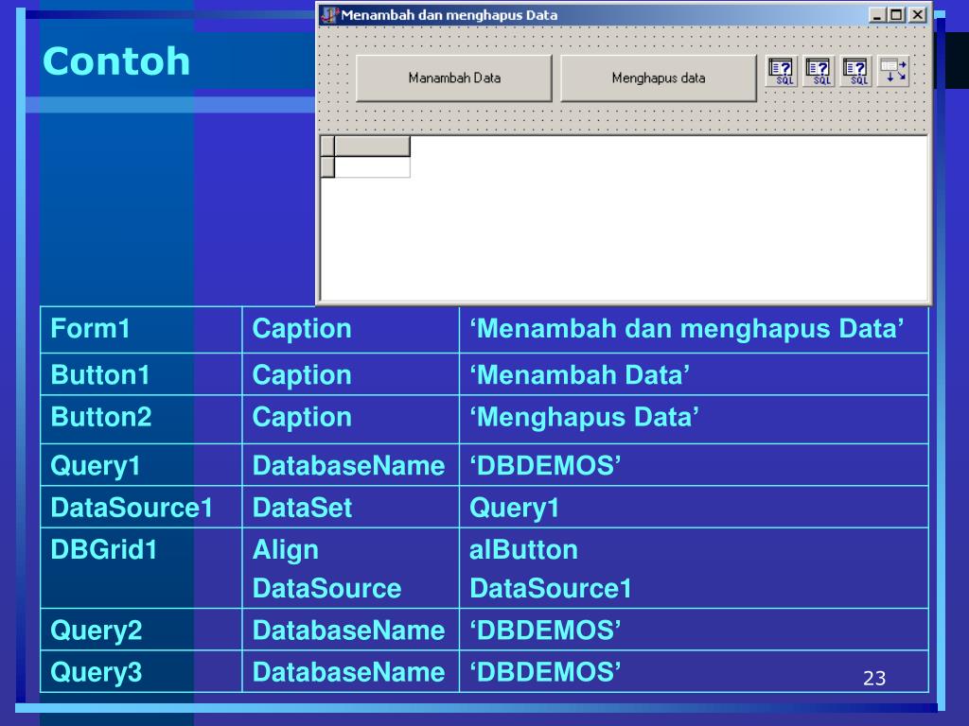Minimize the Menambah dan menghapus Data window
Viewport: 969px width, 726px height.
click(877, 15)
